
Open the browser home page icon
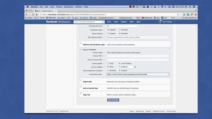[36, 15]
